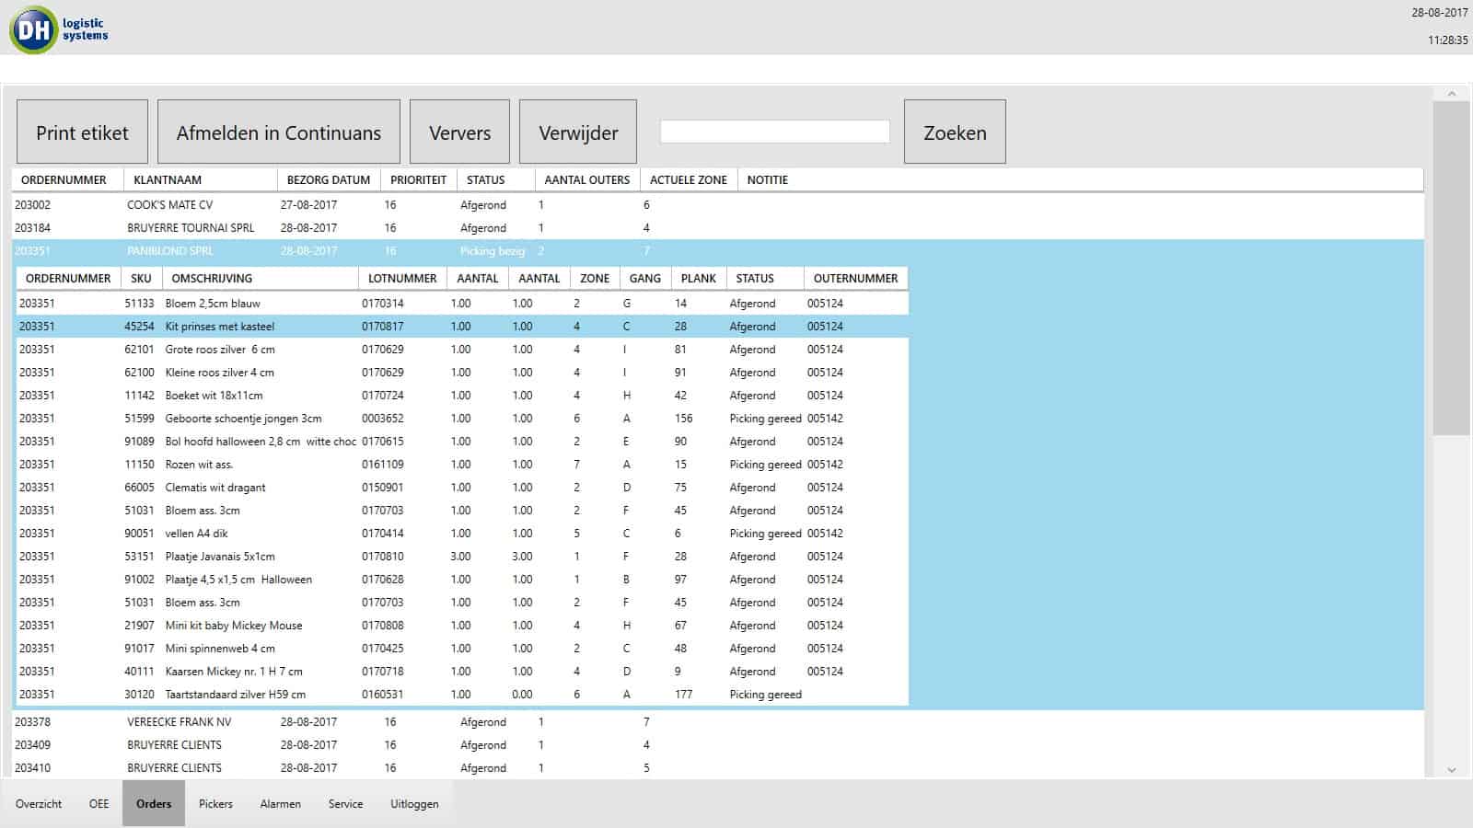Select order 203002 for COOK'S MATE CV
The height and width of the screenshot is (828, 1473).
coord(276,205)
